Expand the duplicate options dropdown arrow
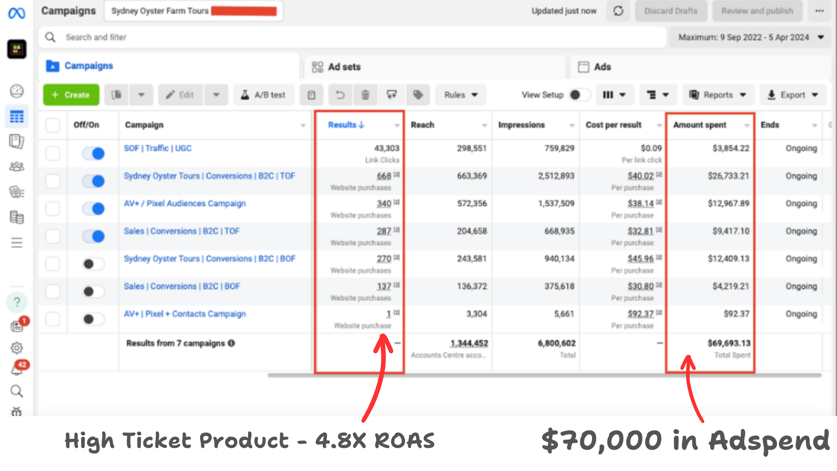 click(141, 95)
